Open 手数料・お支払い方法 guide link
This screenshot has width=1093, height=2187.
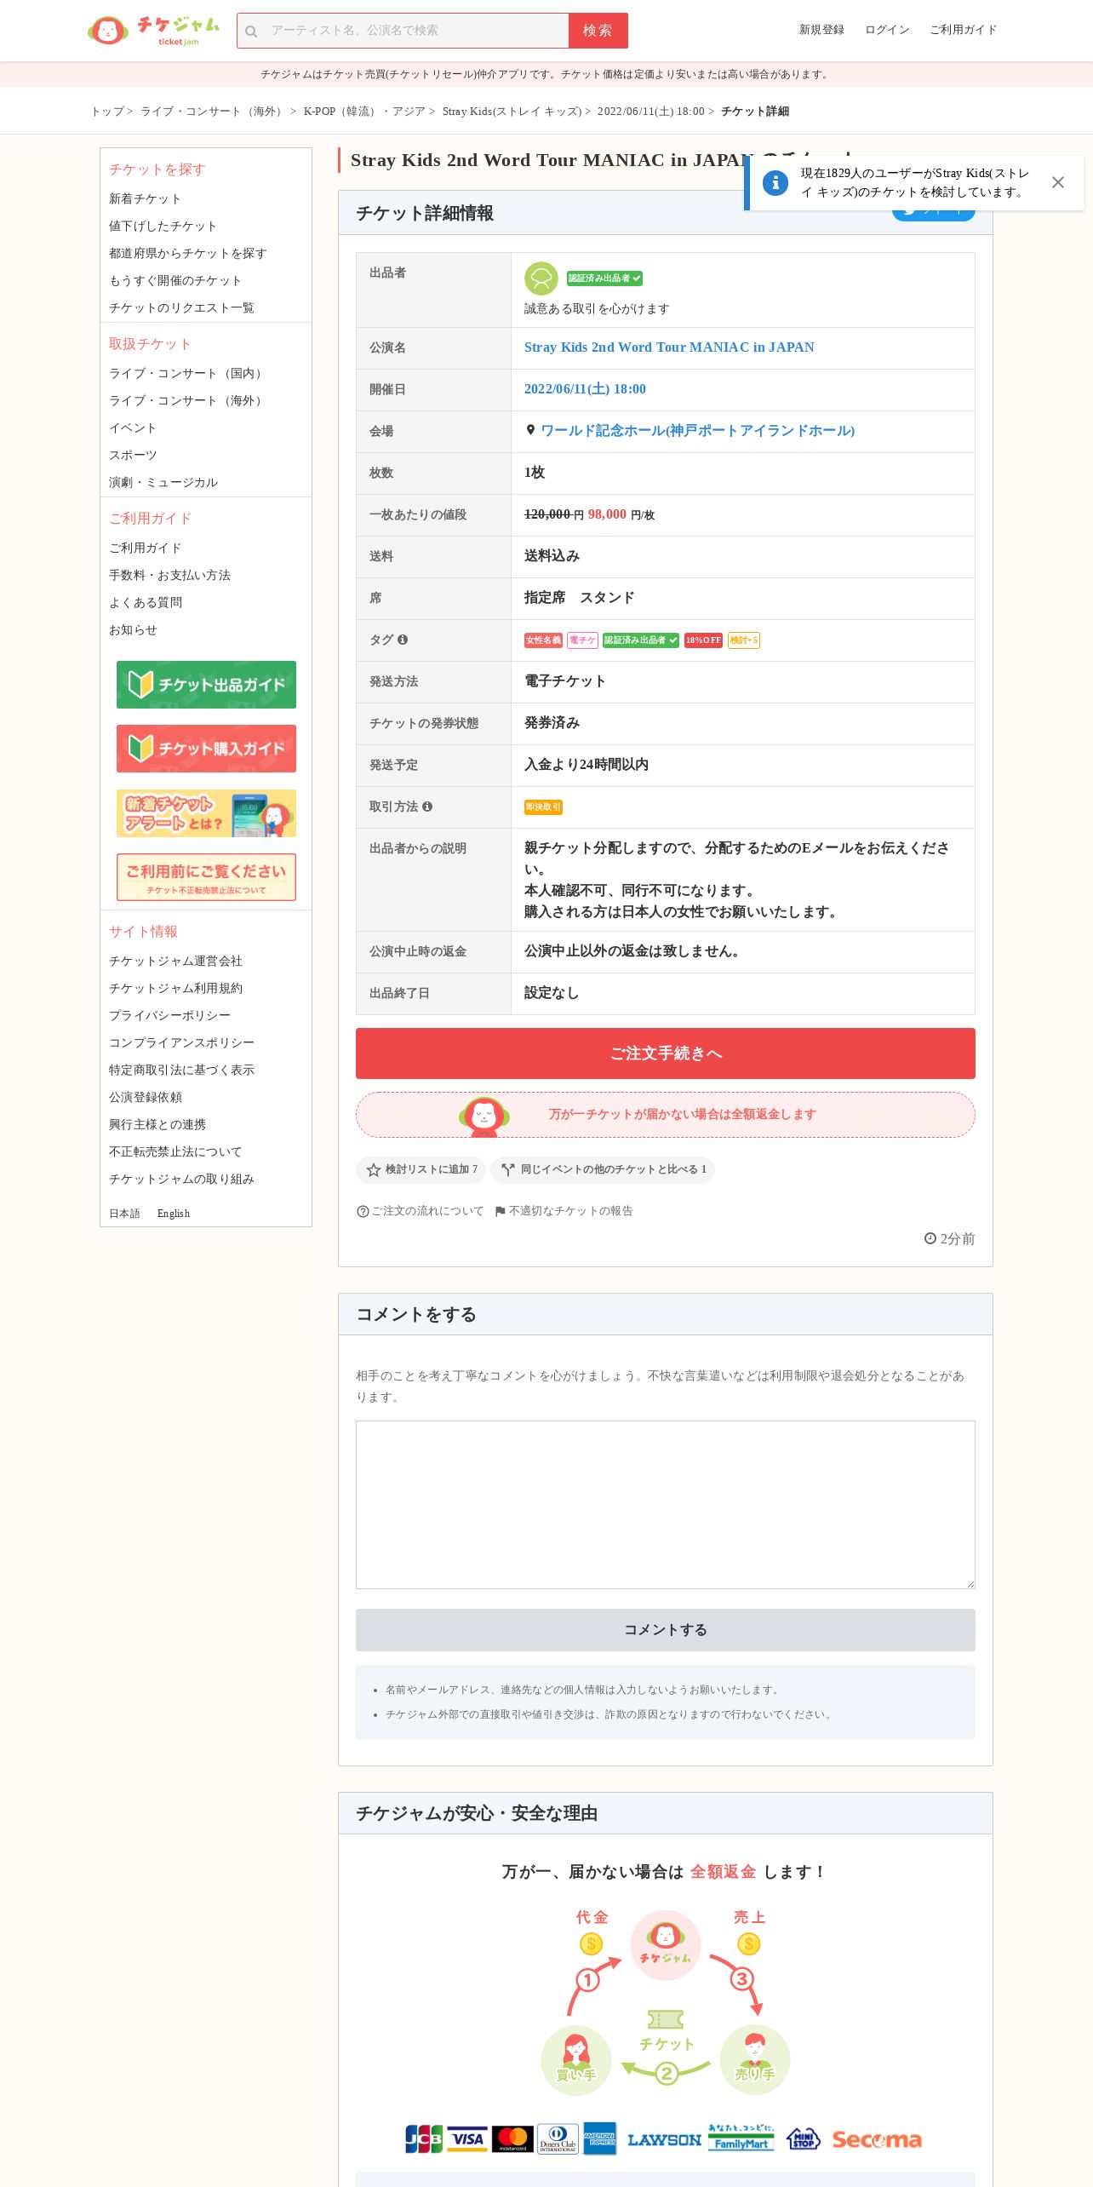[x=169, y=575]
